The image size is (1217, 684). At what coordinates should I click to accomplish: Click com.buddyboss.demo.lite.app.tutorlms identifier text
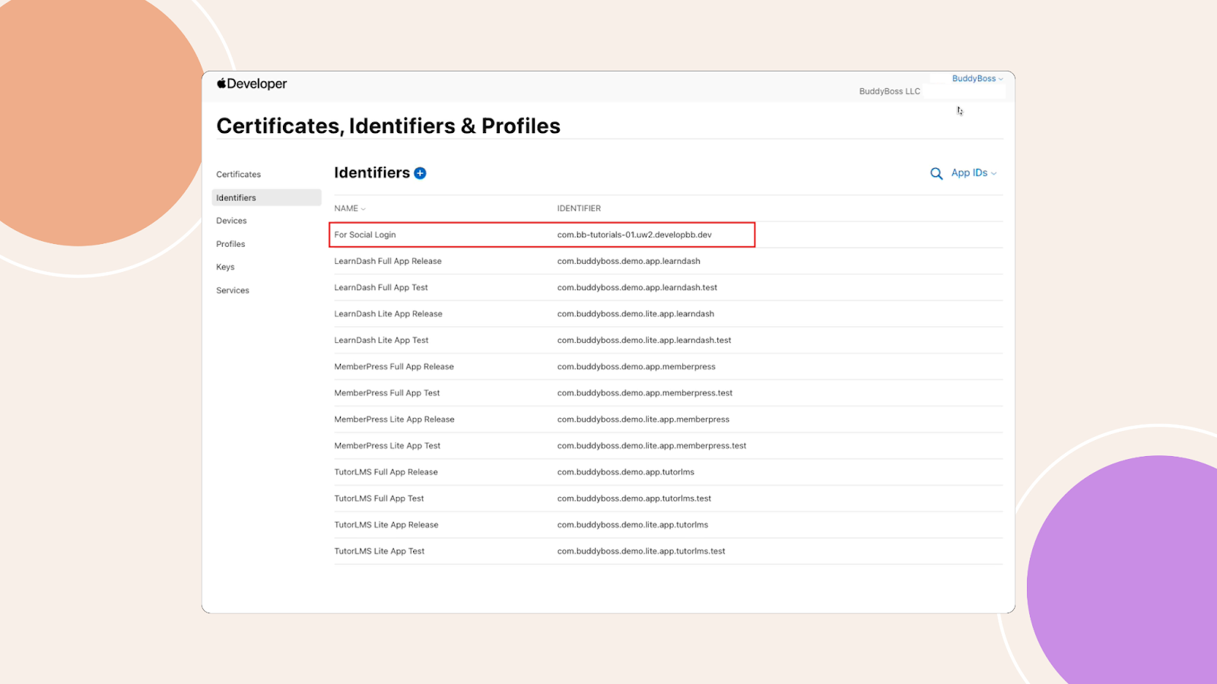point(633,525)
